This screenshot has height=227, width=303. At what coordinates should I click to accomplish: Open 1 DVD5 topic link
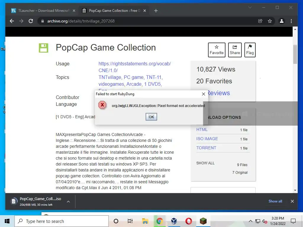(152, 84)
